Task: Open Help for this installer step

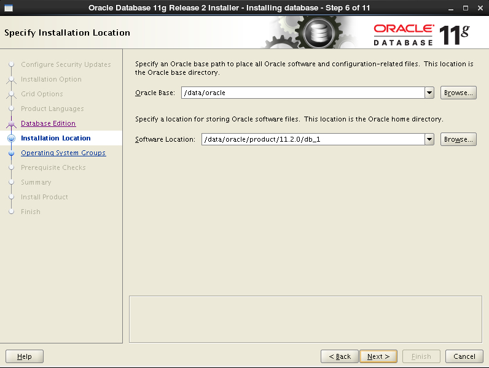Action: pyautogui.click(x=25, y=356)
